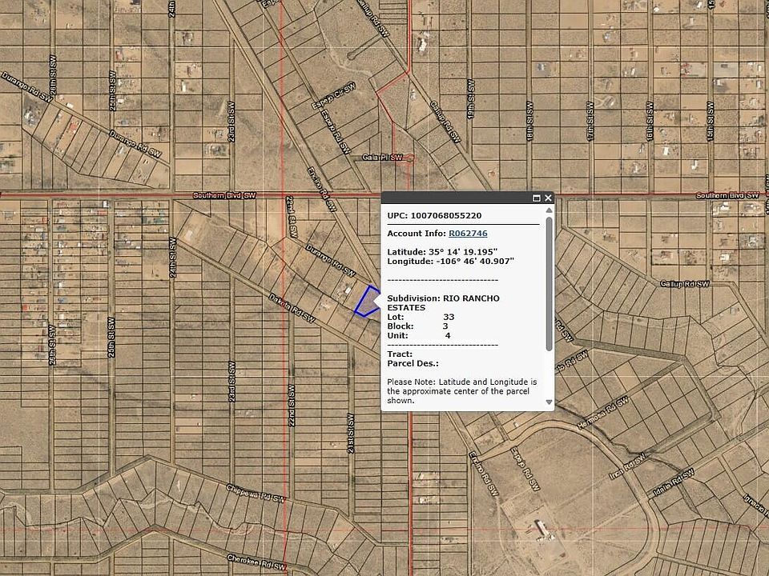The height and width of the screenshot is (576, 769).
Task: Click 17th St SW street label
Action: pos(590,121)
